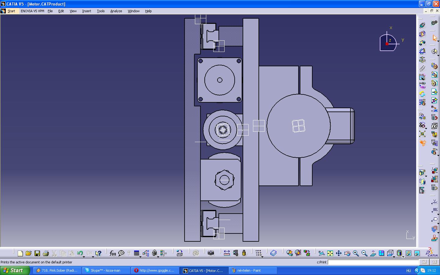Open the Insert menu
440x275 pixels.
pyautogui.click(x=86, y=11)
